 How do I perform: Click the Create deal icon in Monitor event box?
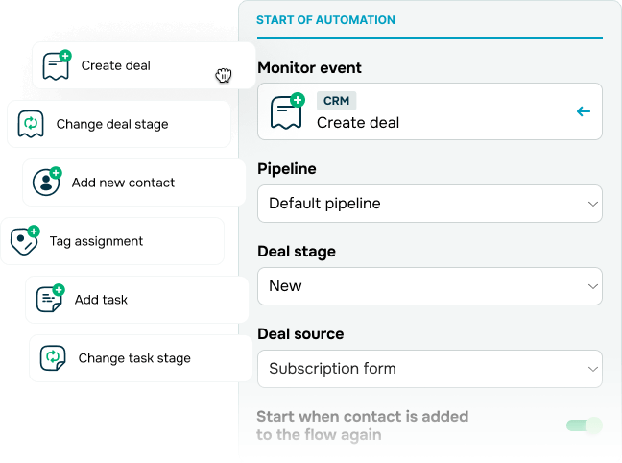tap(287, 110)
